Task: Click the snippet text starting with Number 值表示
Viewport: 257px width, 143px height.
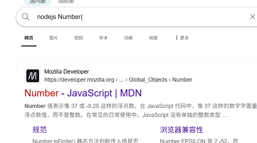Action: [141, 111]
